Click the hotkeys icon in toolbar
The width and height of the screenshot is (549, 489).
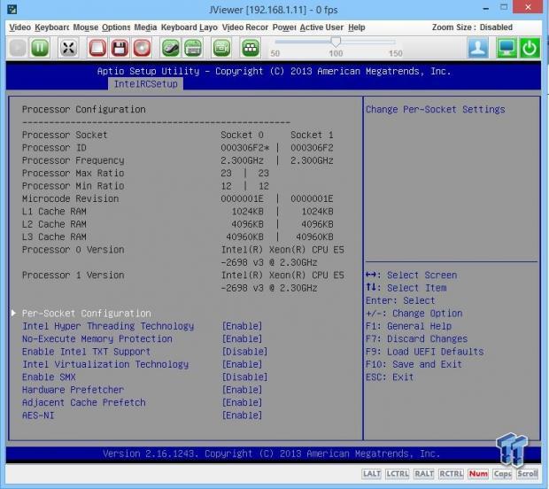(x=251, y=48)
